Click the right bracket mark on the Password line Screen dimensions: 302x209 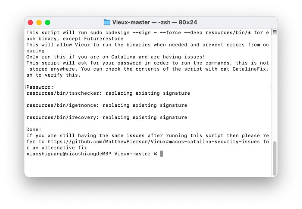click(x=270, y=87)
